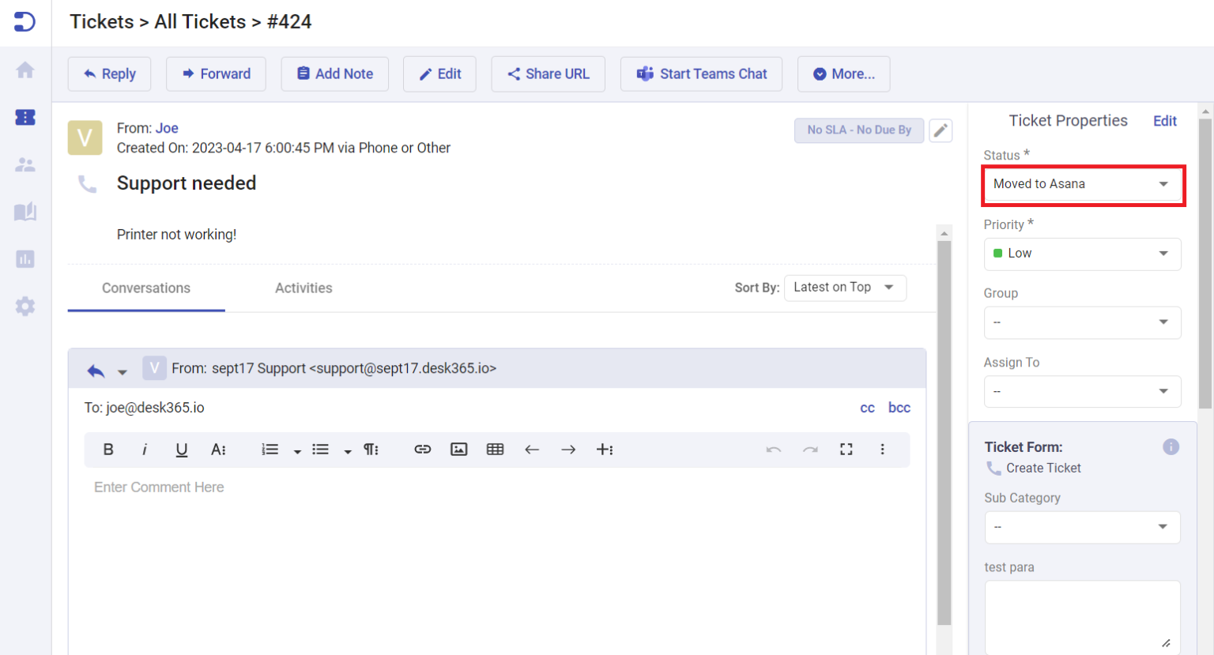Click the Start Teams Chat button

coord(701,73)
